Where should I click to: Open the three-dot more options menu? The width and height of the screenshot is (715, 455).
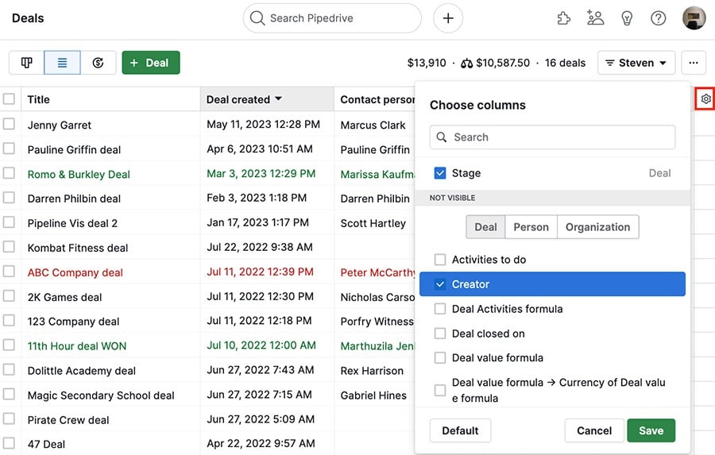[x=694, y=63]
